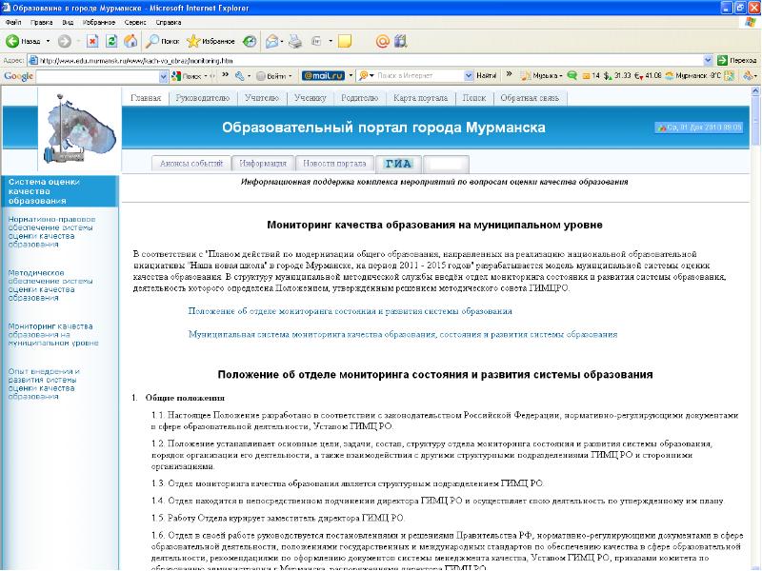Viewport: 762px width, 571px height.
Task: Open the Back button history dropdown arrow
Action: pyautogui.click(x=47, y=42)
